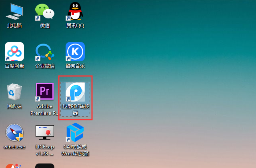This screenshot has width=256, height=168.
Task: Click the "酷狗音乐" label text
Action: pyautogui.click(x=75, y=66)
